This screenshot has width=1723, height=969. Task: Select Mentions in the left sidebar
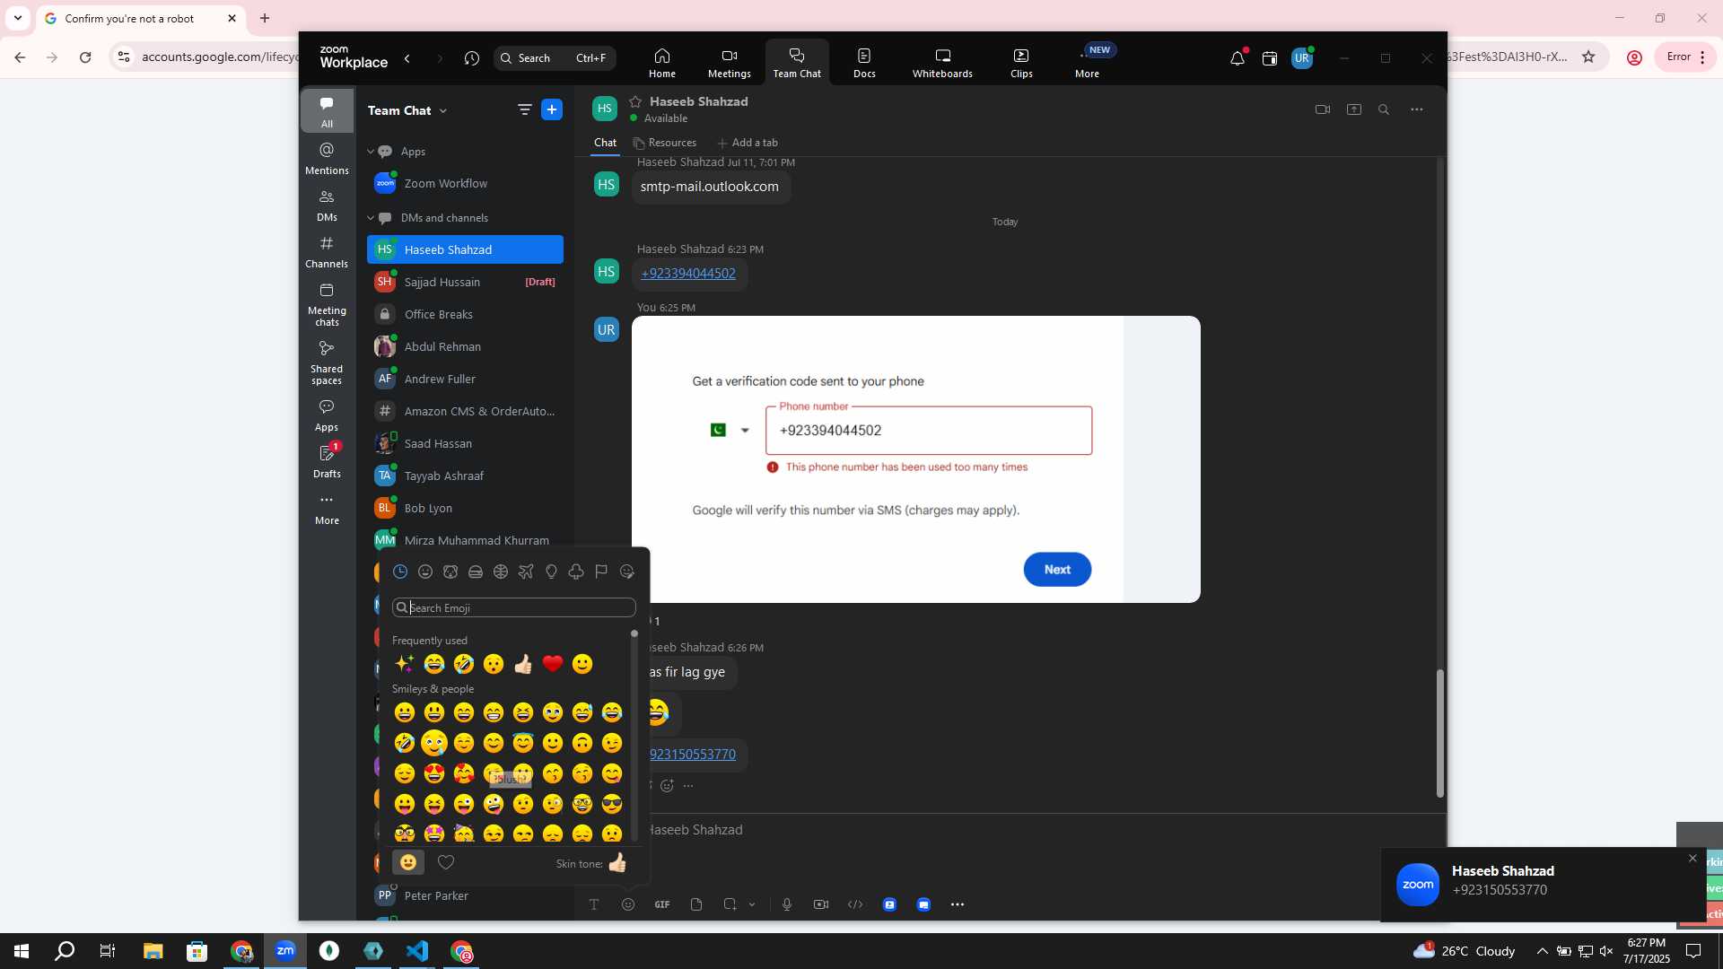(x=327, y=159)
